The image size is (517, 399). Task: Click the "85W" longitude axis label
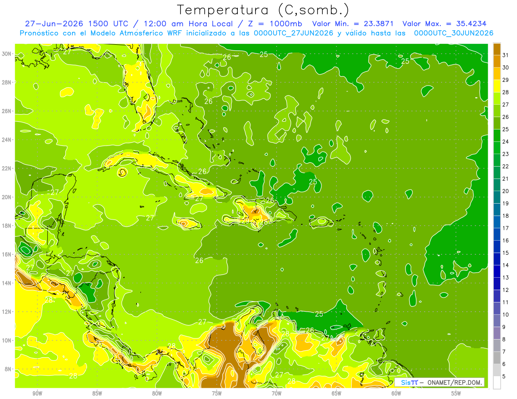[x=97, y=393]
